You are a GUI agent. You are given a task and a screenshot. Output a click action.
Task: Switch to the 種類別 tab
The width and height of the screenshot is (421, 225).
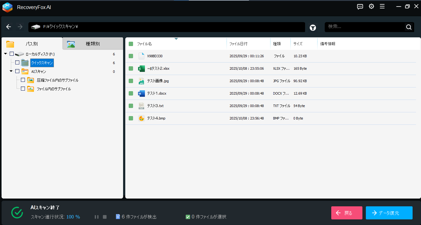click(x=93, y=44)
